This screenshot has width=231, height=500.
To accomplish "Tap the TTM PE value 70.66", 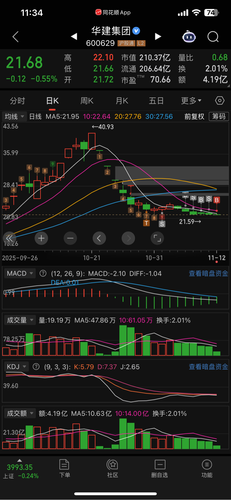I will 160,79.
